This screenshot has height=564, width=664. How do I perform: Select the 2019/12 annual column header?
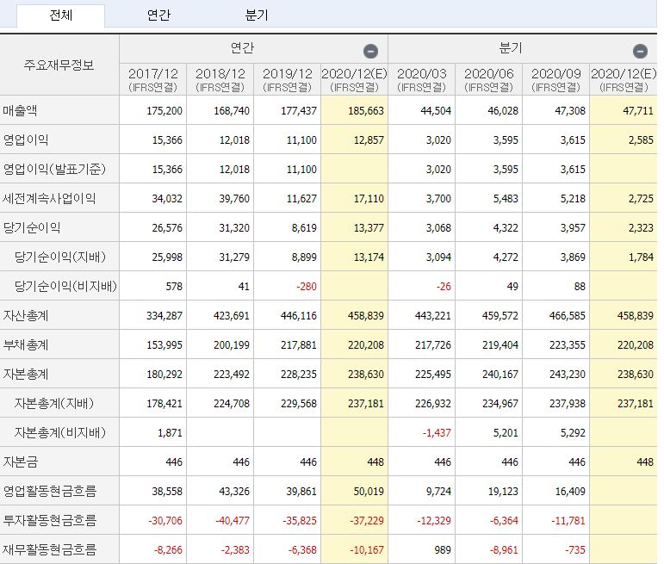287,79
